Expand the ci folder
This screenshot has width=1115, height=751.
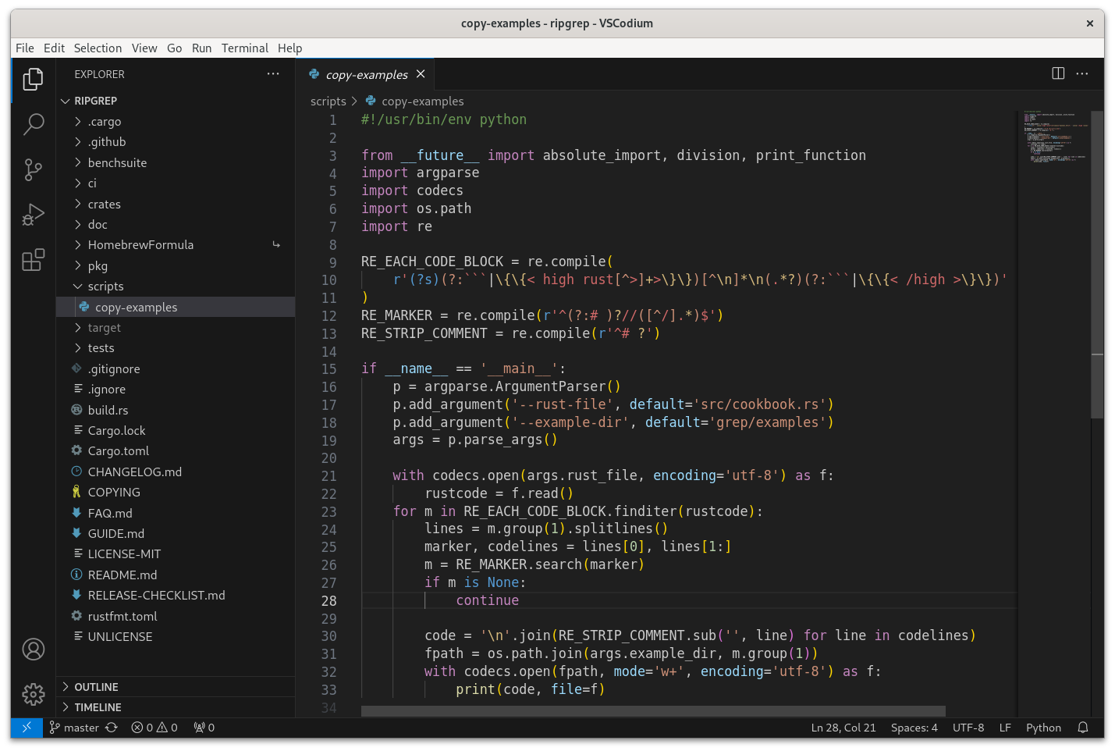(x=176, y=183)
